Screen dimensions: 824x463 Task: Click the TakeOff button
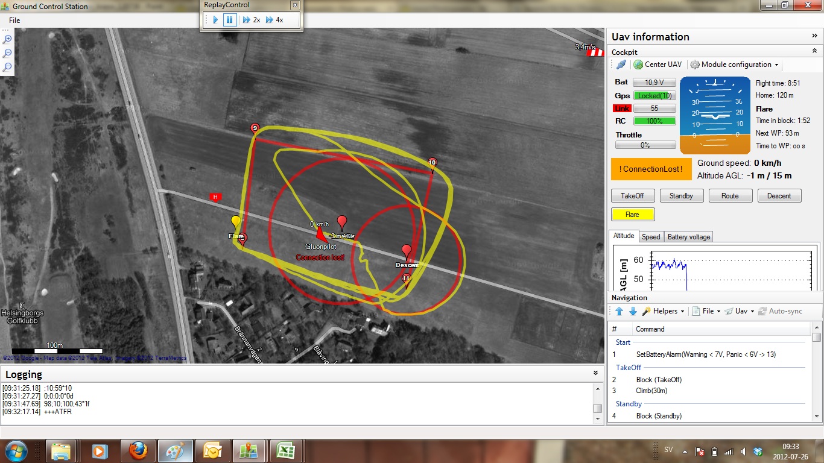tap(632, 196)
